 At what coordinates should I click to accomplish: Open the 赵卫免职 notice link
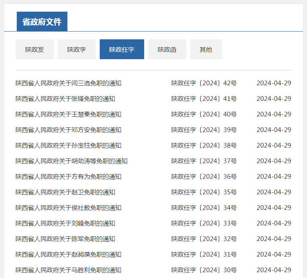point(65,192)
